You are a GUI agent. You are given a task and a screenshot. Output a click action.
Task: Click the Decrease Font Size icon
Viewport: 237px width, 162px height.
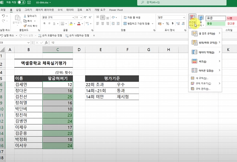(90, 17)
